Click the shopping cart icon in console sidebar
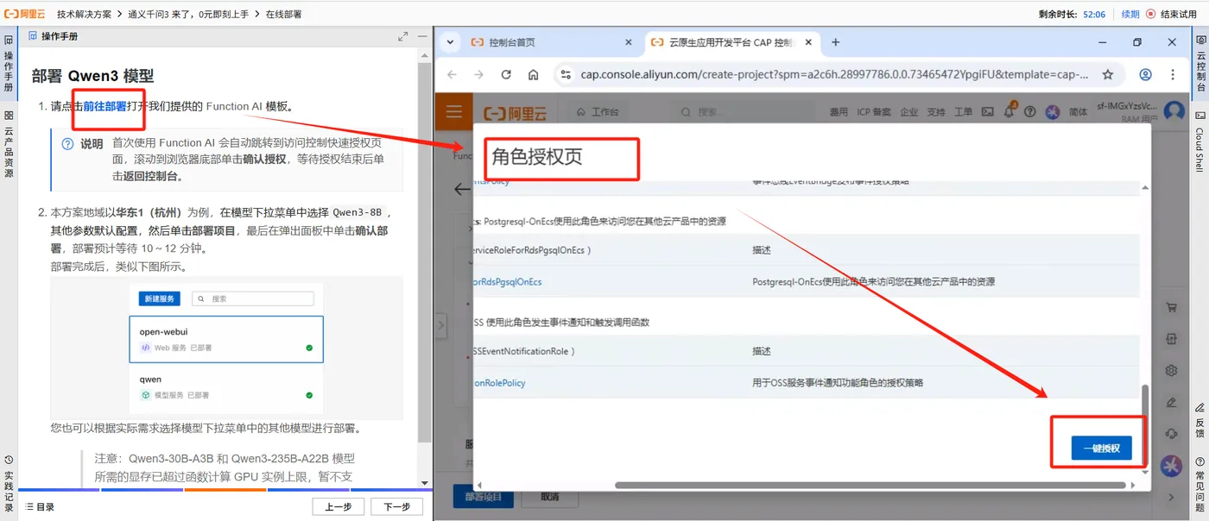 (x=1172, y=308)
